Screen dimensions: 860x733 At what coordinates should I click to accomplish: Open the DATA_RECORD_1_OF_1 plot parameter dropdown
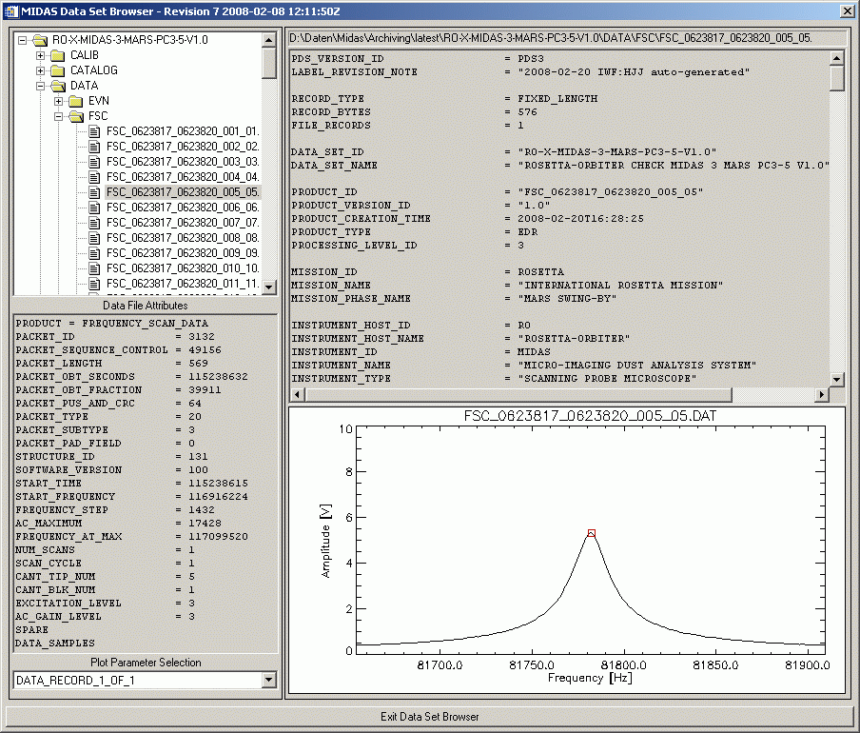coord(267,680)
